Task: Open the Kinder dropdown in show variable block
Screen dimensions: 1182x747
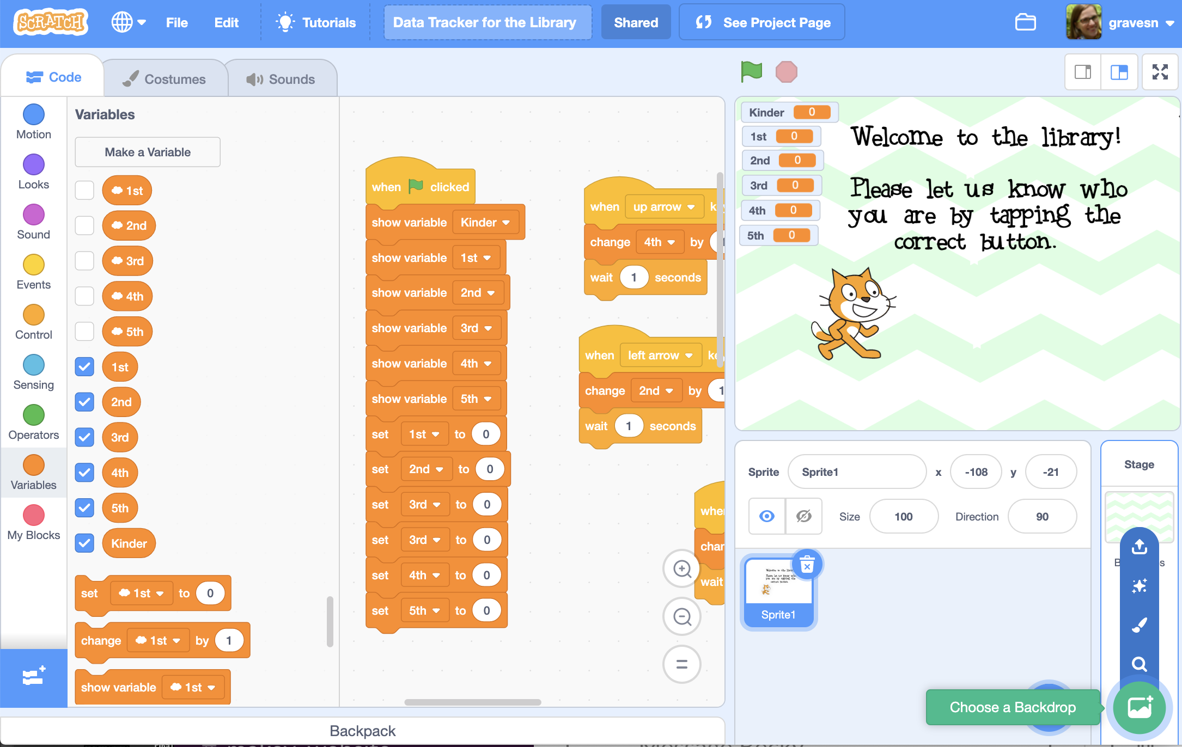Action: coord(486,222)
